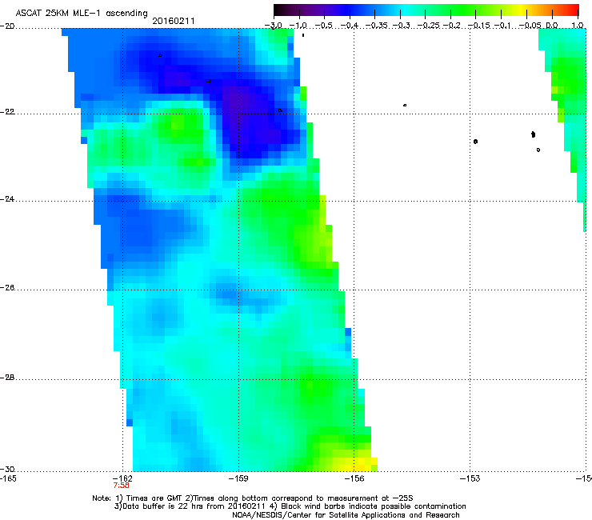Click the -153 longitude axis label
The image size is (592, 520).
point(470,478)
